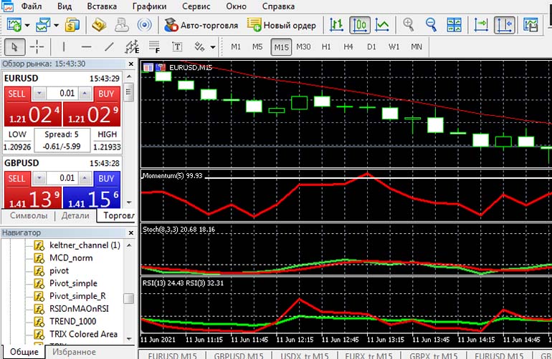Select RSIOnMAOnRSI indicator in Navigator

[x=79, y=309]
